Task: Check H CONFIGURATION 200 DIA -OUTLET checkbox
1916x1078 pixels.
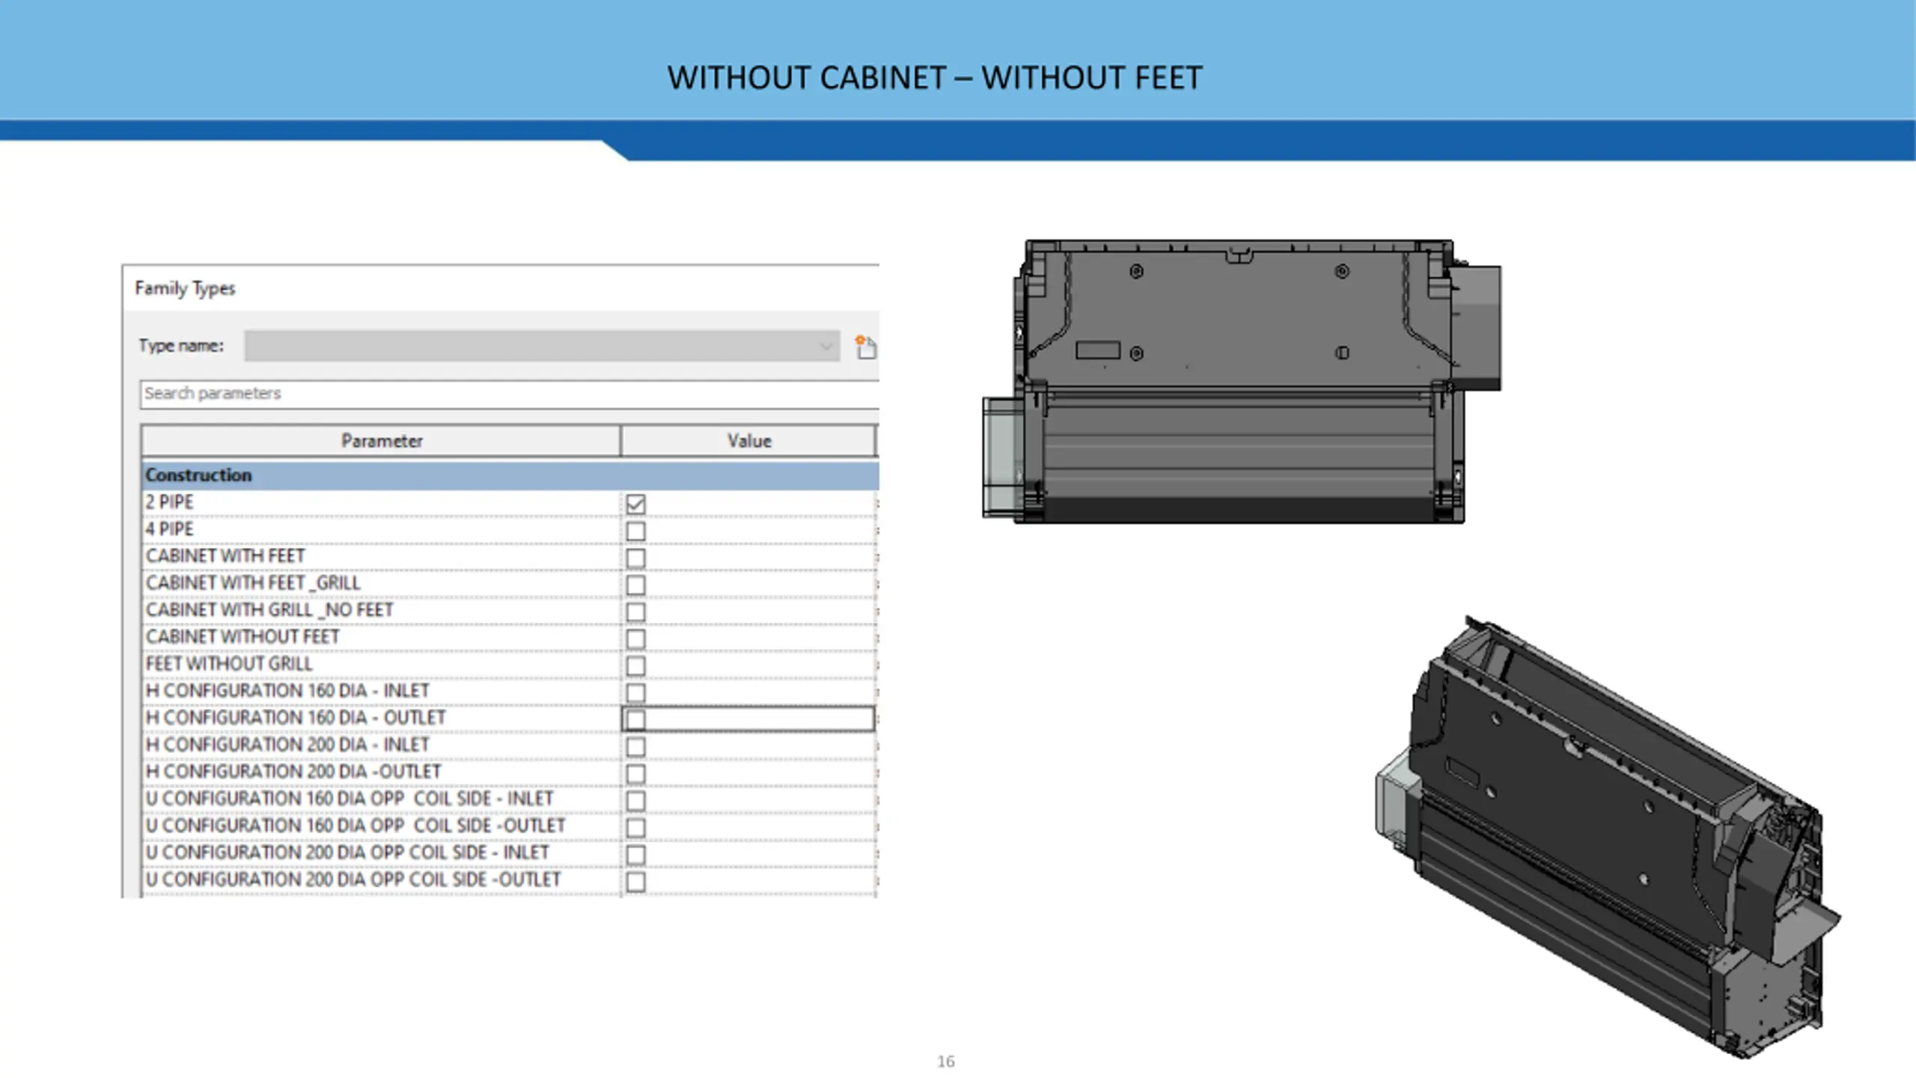Action: click(635, 773)
